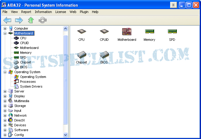Expand the Multimedia node
The width and height of the screenshot is (201, 139).
click(x=5, y=101)
